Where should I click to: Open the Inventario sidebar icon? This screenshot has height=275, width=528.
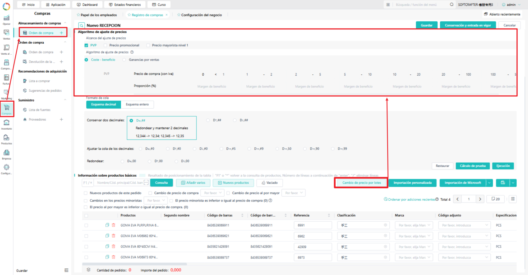(x=6, y=124)
